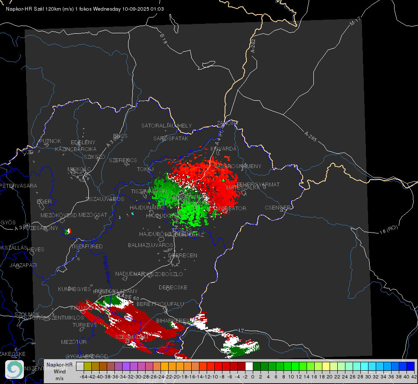Click the '18 (RO)' road label
The image size is (418, 384).
click(x=389, y=230)
